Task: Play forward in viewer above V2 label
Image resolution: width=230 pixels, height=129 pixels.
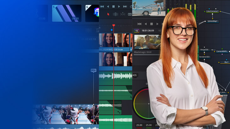Action: pos(157,24)
